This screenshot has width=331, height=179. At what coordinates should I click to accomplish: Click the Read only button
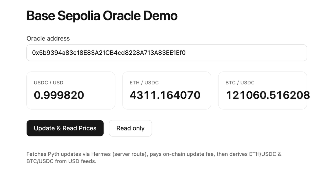130,128
